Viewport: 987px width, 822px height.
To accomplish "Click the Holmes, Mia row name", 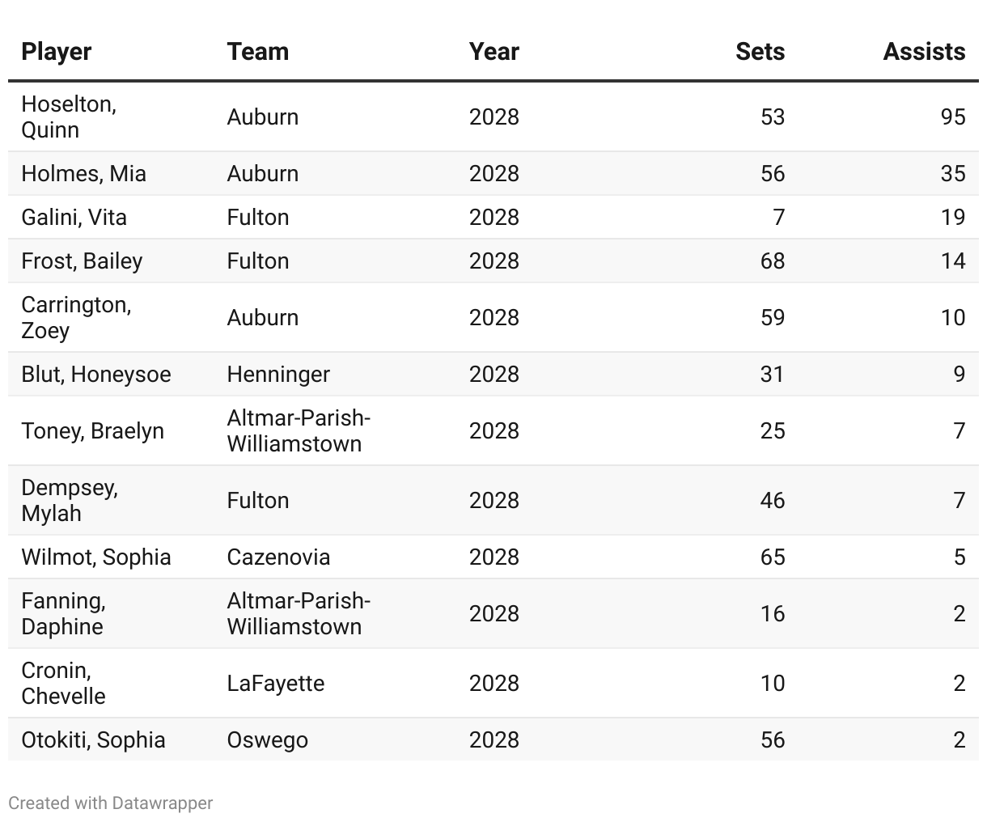I will [83, 173].
